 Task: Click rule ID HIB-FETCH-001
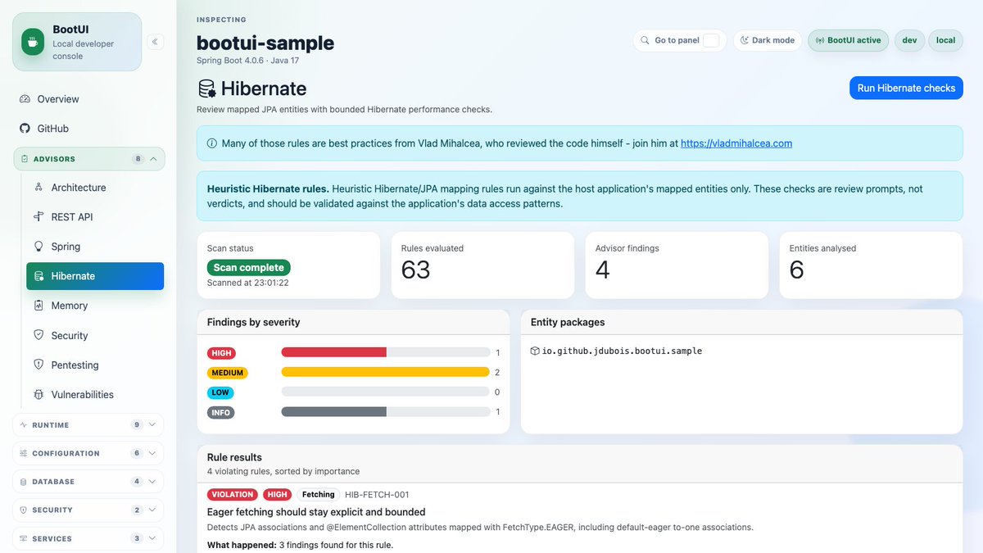point(377,495)
